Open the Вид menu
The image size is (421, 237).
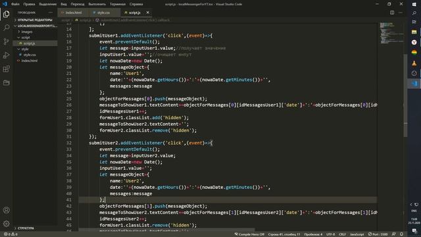tap(64, 4)
